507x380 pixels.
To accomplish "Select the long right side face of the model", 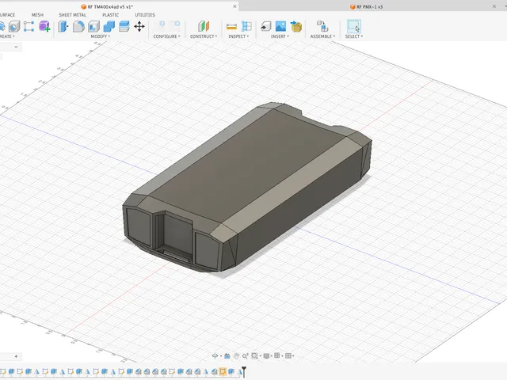I will (x=299, y=207).
